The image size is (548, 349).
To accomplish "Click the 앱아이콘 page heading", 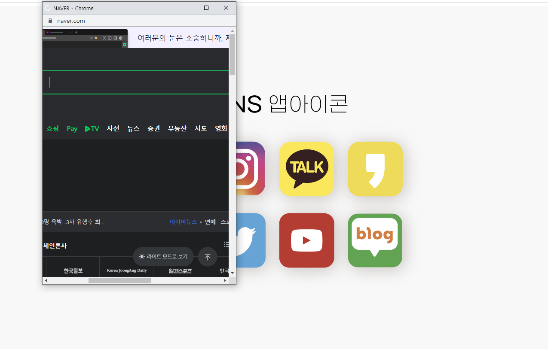I will click(308, 103).
